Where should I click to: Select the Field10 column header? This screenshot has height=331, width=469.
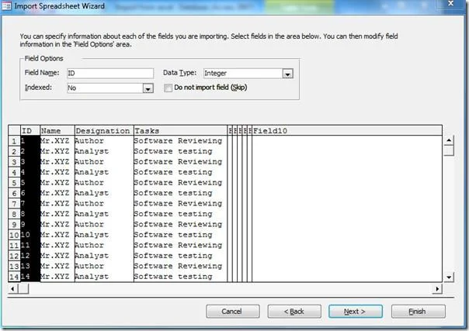click(347, 131)
